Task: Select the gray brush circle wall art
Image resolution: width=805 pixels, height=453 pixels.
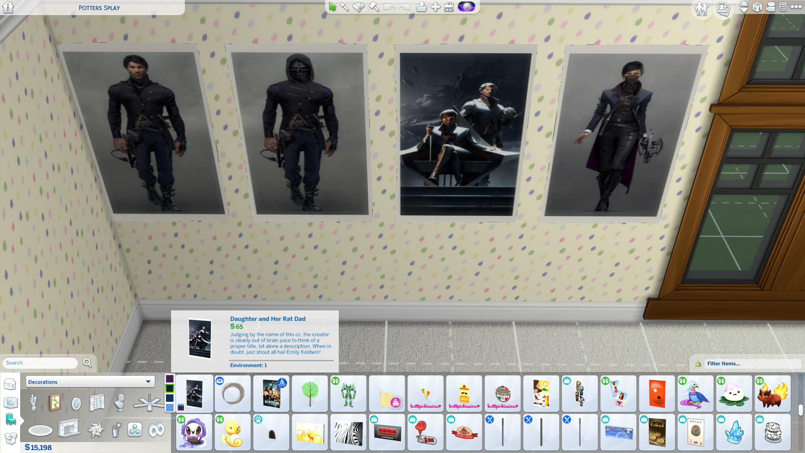Action: coord(233,393)
